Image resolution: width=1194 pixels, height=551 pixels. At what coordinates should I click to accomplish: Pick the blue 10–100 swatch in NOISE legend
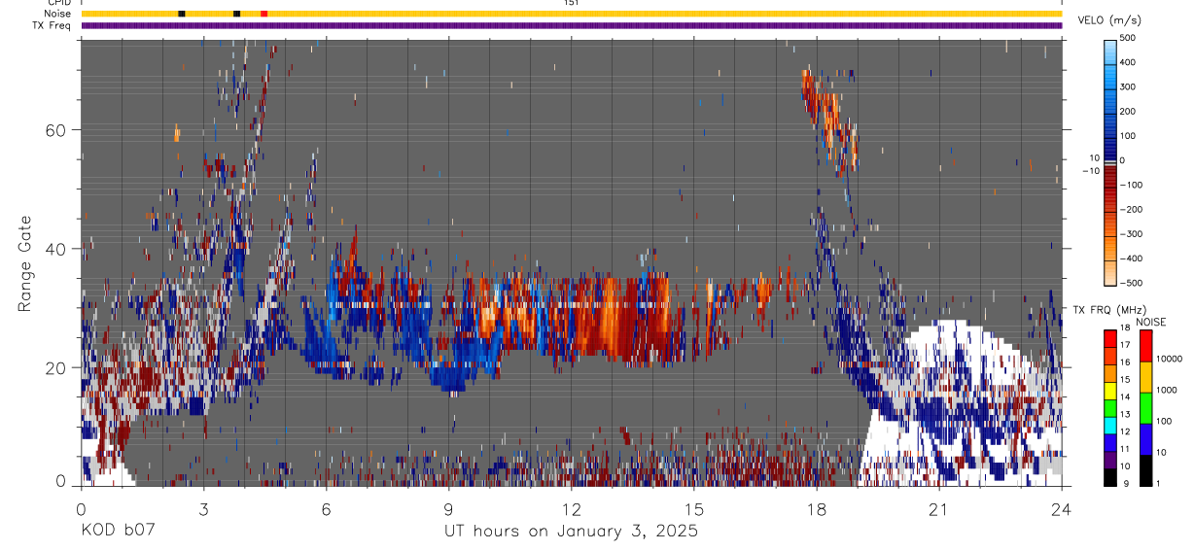pos(1144,439)
